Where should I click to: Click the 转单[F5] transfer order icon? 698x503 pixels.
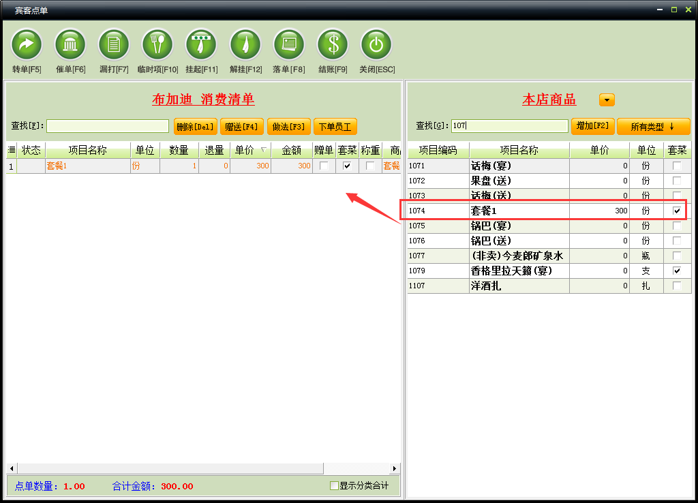tap(27, 46)
